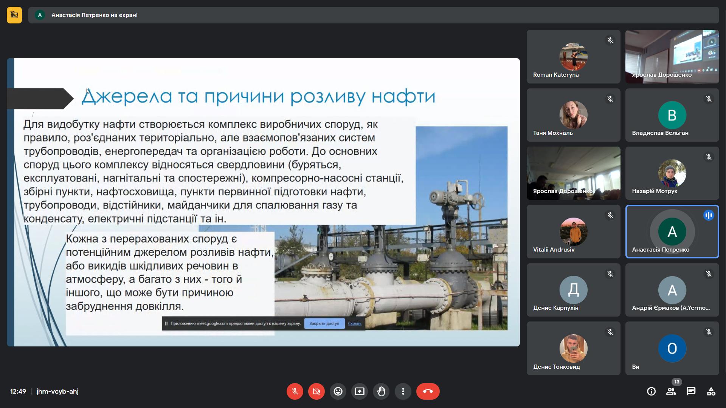Leave the call
The image size is (726, 408).
(x=427, y=391)
